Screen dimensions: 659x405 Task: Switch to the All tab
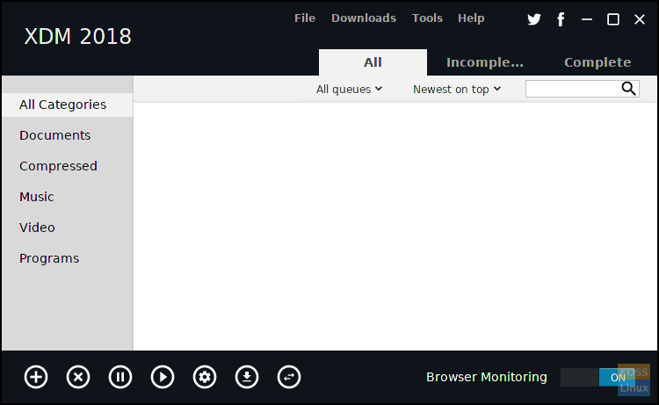point(373,62)
